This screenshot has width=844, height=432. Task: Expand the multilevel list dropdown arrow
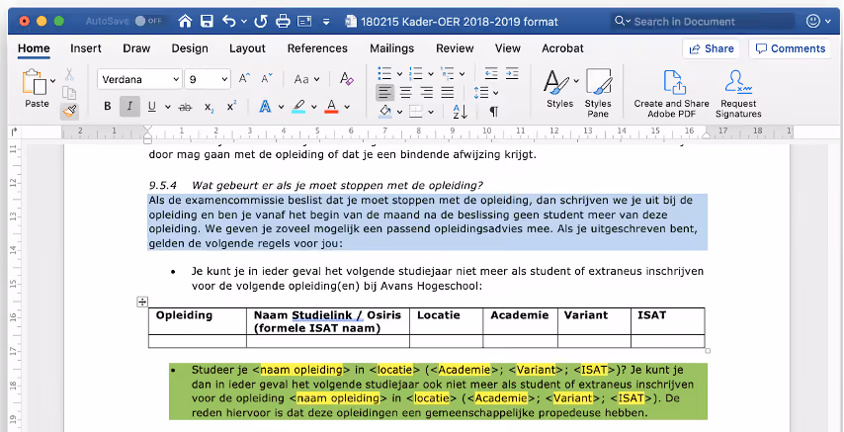[462, 74]
